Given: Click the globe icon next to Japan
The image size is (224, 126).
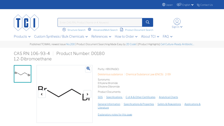Looking at the screenshot, I should [x=164, y=5].
